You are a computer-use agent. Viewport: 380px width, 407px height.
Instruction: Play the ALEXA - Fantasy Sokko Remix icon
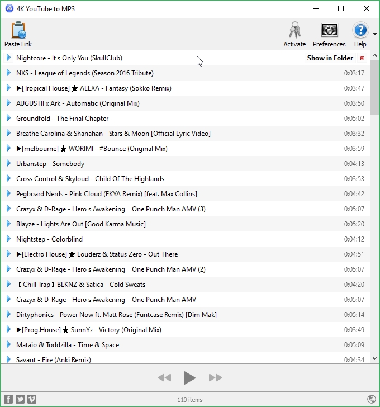tap(8, 88)
